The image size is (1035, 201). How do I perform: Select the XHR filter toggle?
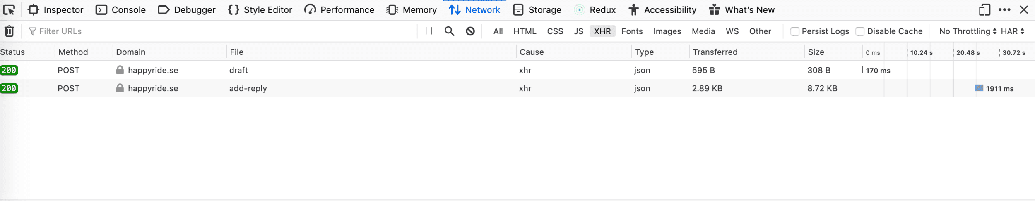click(x=602, y=31)
